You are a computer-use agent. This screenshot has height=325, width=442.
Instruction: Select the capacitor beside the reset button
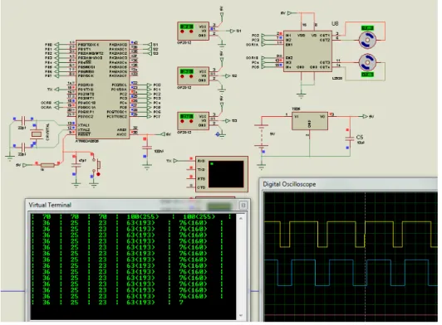(76, 165)
